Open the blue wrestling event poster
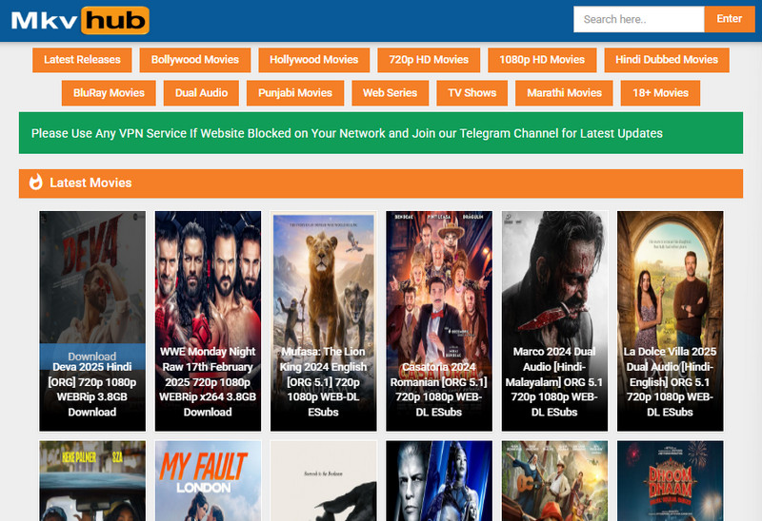The width and height of the screenshot is (762, 521). coord(439,481)
